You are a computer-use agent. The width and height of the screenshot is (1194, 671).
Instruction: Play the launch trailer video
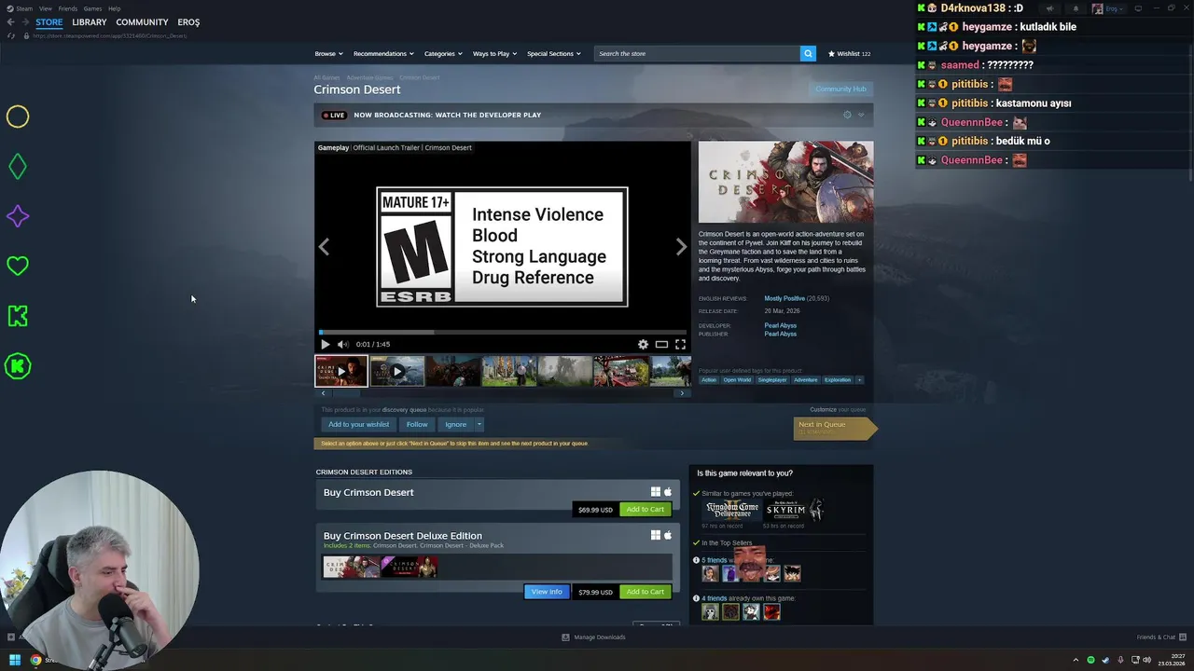click(326, 344)
